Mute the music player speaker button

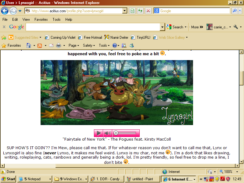[107, 133]
